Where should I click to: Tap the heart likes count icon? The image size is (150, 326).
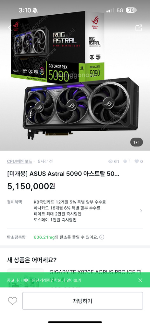pos(136,161)
